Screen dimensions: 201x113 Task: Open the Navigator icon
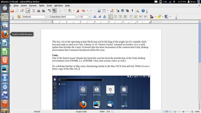click(x=123, y=11)
